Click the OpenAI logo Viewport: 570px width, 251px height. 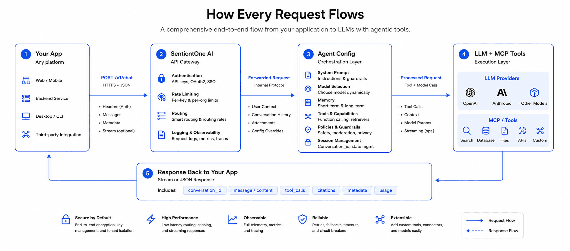470,93
